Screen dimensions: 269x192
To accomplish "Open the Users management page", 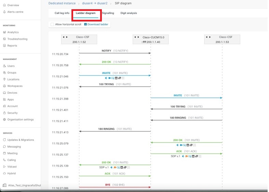I will pyautogui.click(x=11, y=66).
